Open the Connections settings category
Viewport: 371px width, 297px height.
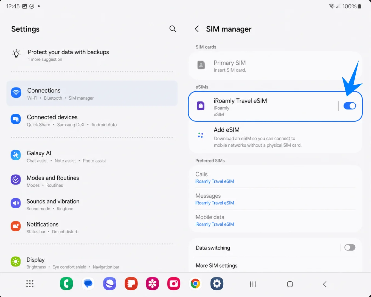pyautogui.click(x=92, y=93)
